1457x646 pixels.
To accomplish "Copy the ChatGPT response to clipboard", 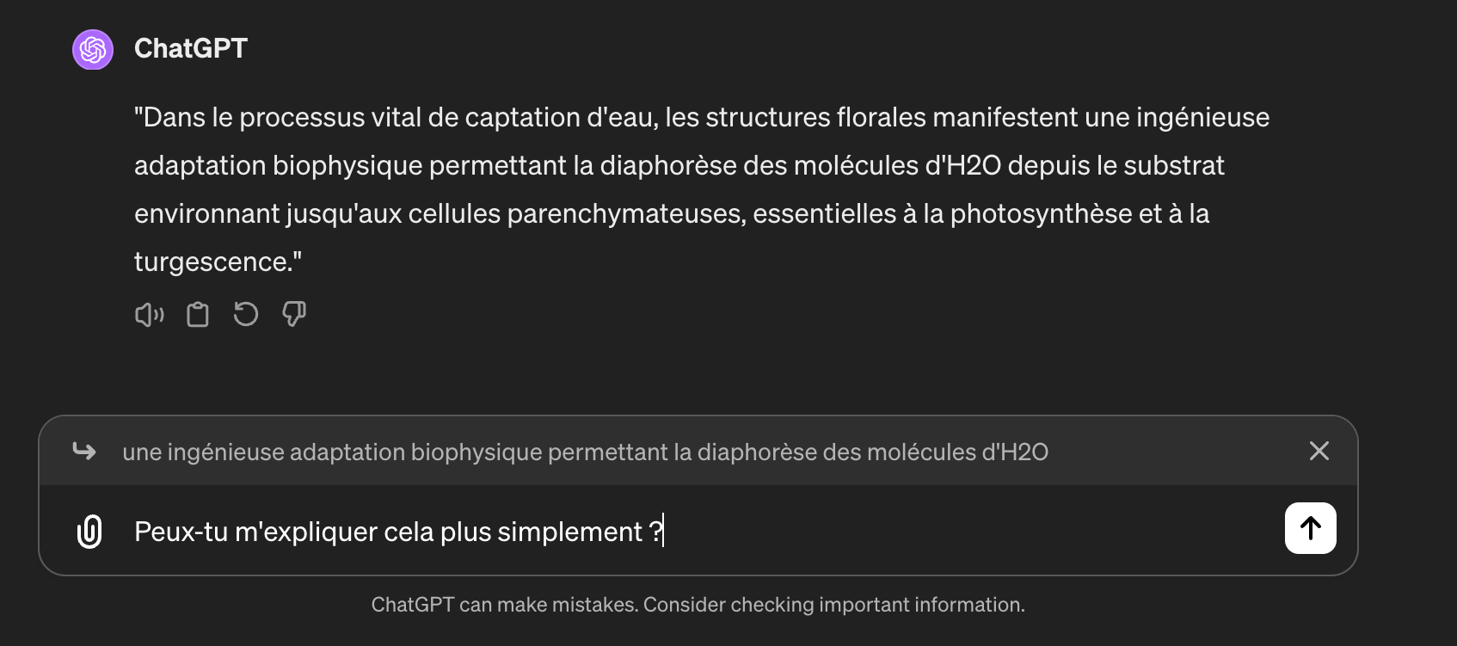I will click(x=197, y=314).
